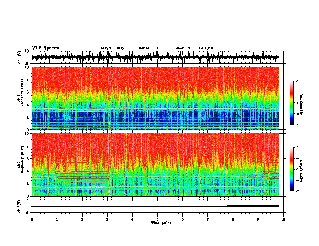Click the "VLF Spectra" plot title

point(46,48)
